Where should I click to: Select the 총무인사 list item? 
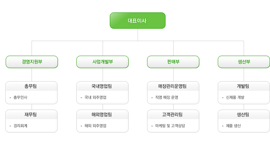click(x=20, y=97)
